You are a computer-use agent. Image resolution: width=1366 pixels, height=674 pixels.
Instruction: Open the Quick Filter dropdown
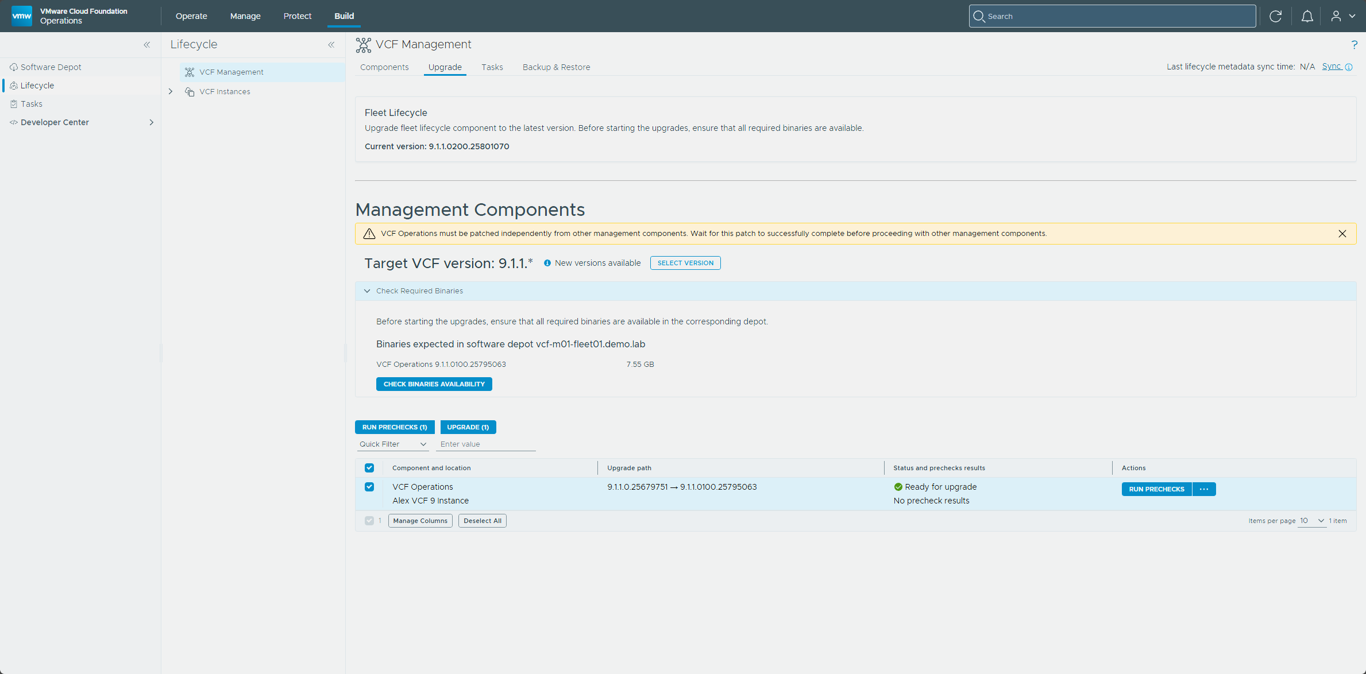coord(393,444)
